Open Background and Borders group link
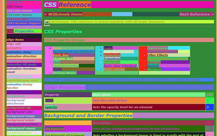The width and height of the screenshot is (217, 136). [x=73, y=52]
